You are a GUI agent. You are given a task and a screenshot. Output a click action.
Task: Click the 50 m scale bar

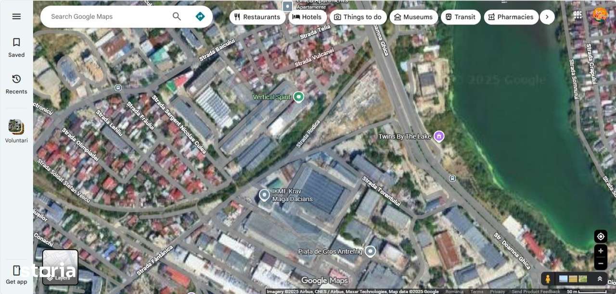[587, 292]
